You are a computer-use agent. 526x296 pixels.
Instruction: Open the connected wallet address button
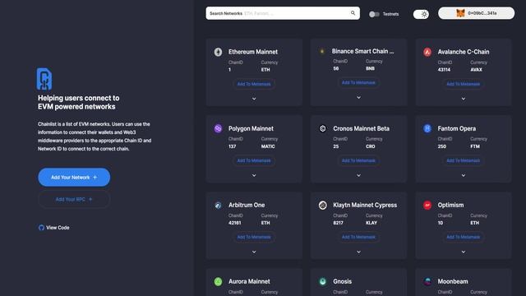tap(477, 13)
